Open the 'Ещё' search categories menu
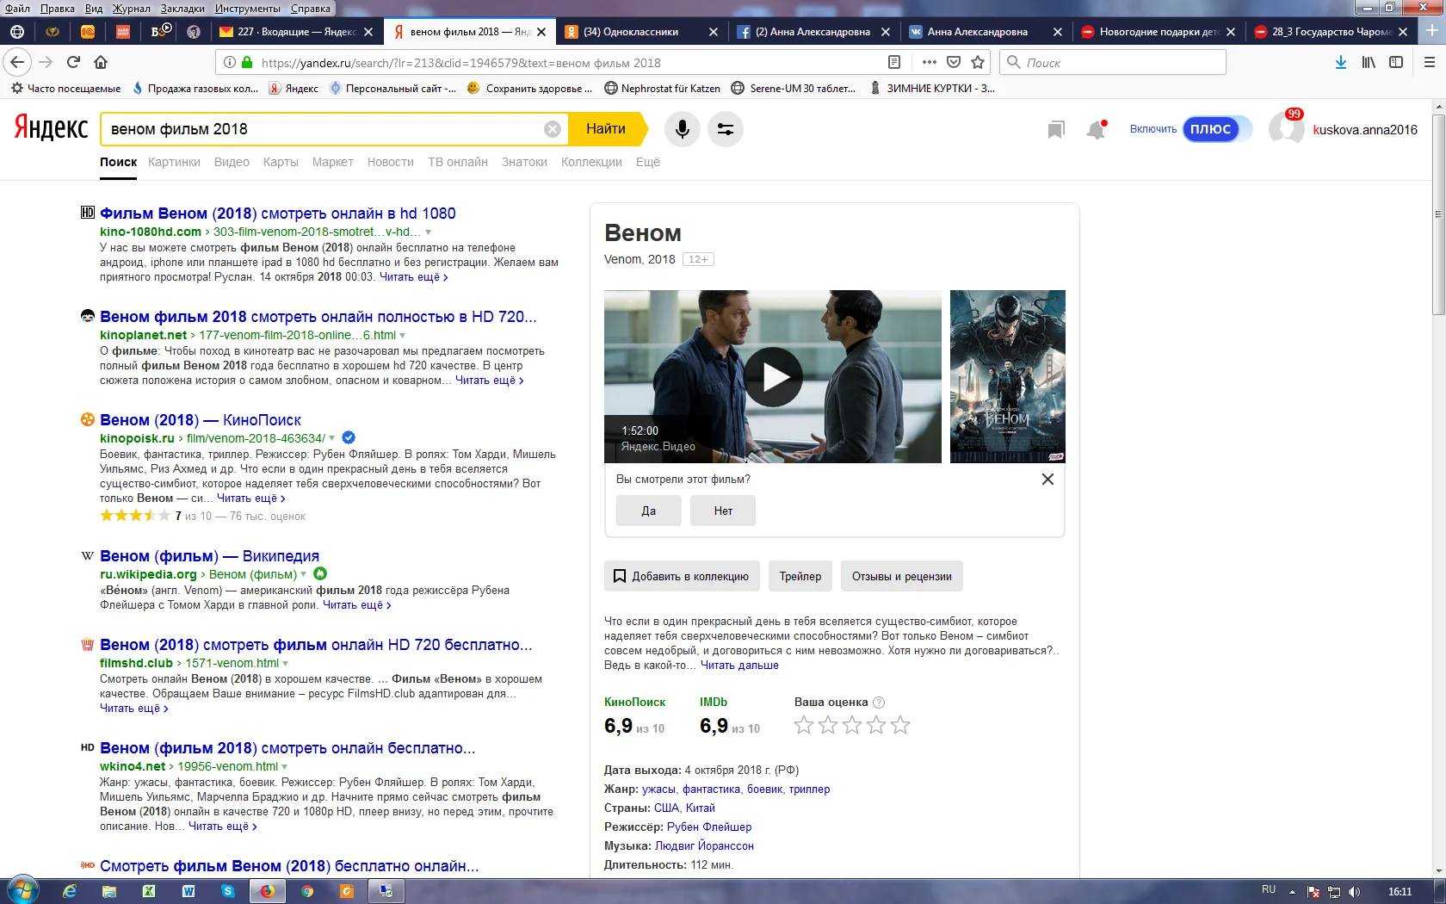Viewport: 1446px width, 904px height. tap(648, 162)
